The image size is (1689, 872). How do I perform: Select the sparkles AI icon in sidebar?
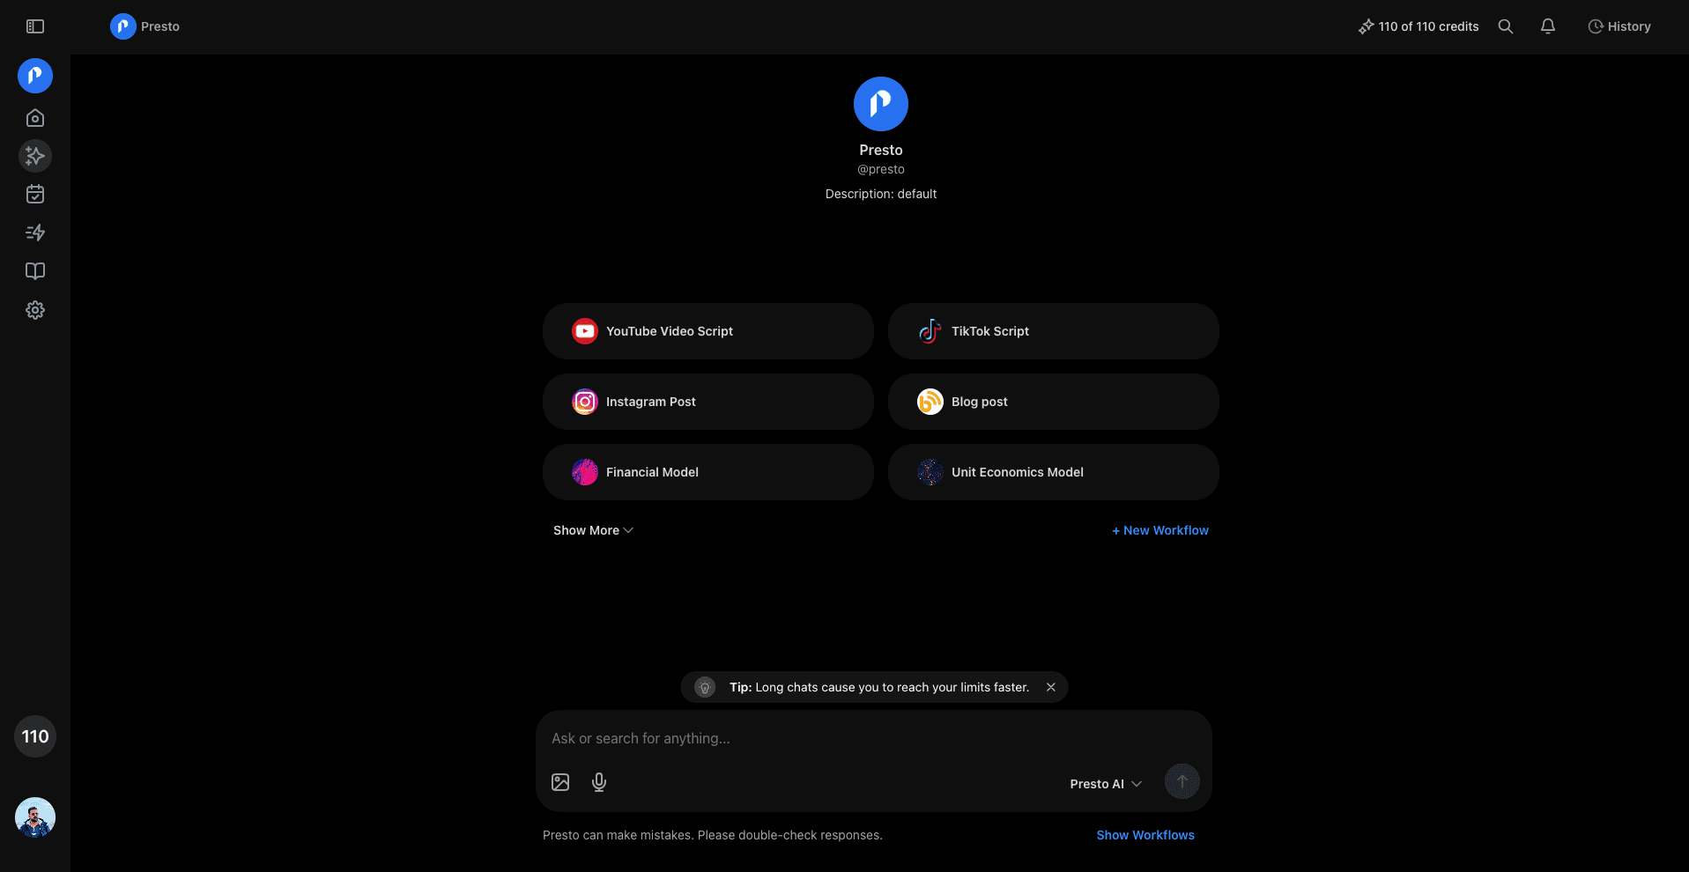(35, 156)
